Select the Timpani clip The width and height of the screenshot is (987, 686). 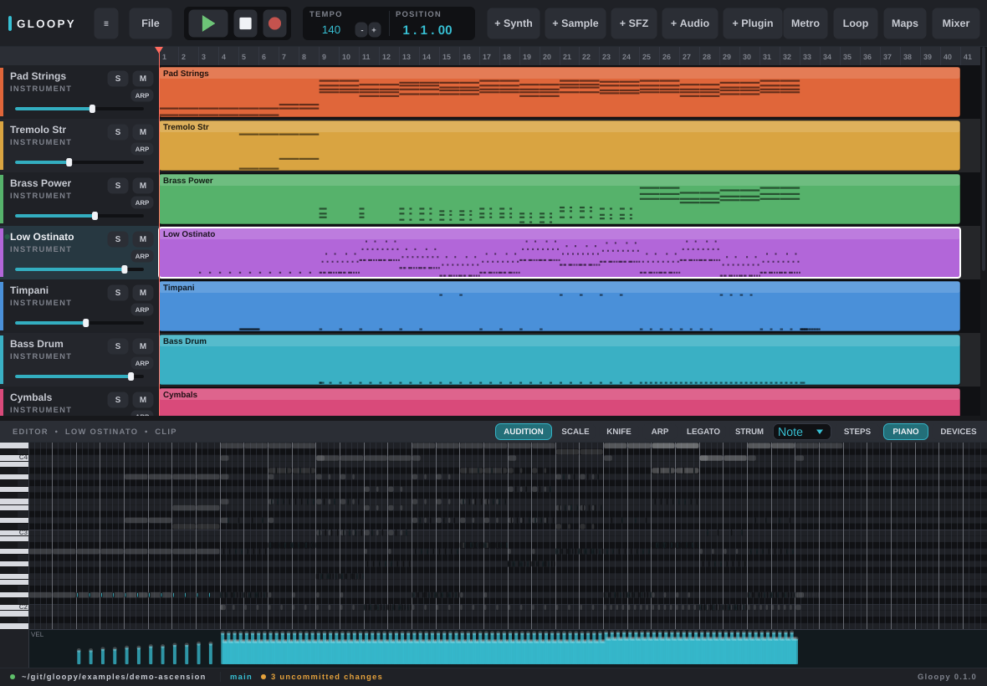coord(560,306)
